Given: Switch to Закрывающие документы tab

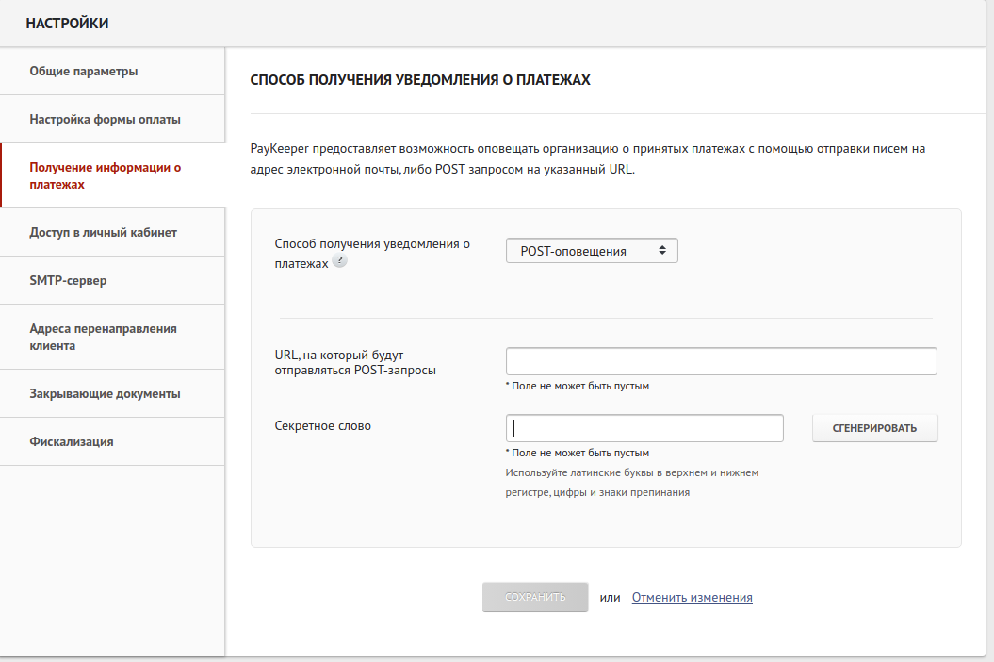Looking at the screenshot, I should tap(105, 393).
